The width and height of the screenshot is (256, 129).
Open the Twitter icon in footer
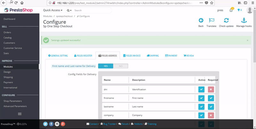point(45,124)
